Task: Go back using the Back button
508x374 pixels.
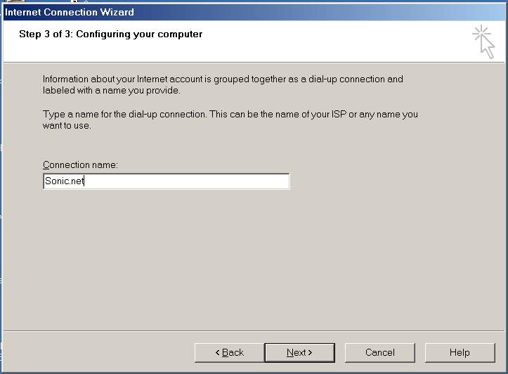Action: tap(229, 352)
